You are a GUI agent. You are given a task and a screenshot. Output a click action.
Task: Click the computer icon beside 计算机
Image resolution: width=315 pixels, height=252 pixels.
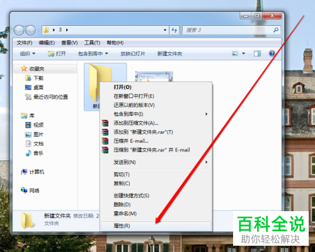[x=24, y=172]
